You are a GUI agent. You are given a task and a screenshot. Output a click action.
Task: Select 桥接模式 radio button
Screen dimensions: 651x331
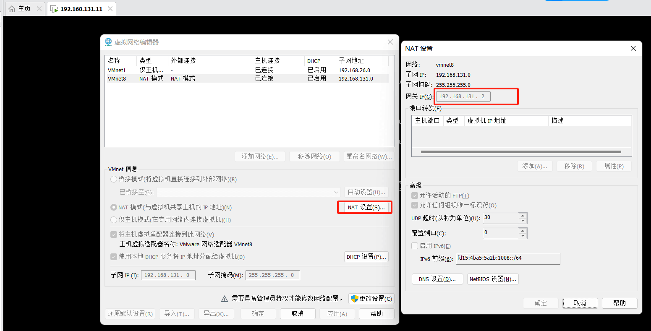tap(114, 179)
